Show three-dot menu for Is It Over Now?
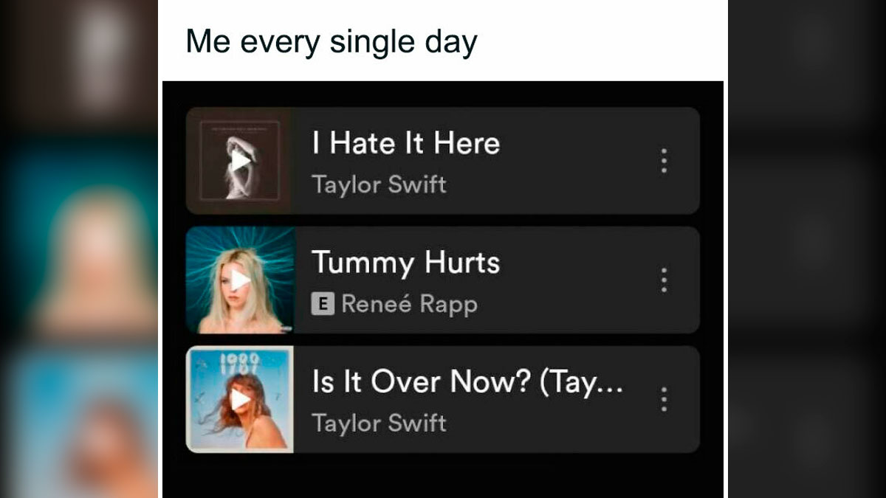The width and height of the screenshot is (886, 498). coord(664,399)
